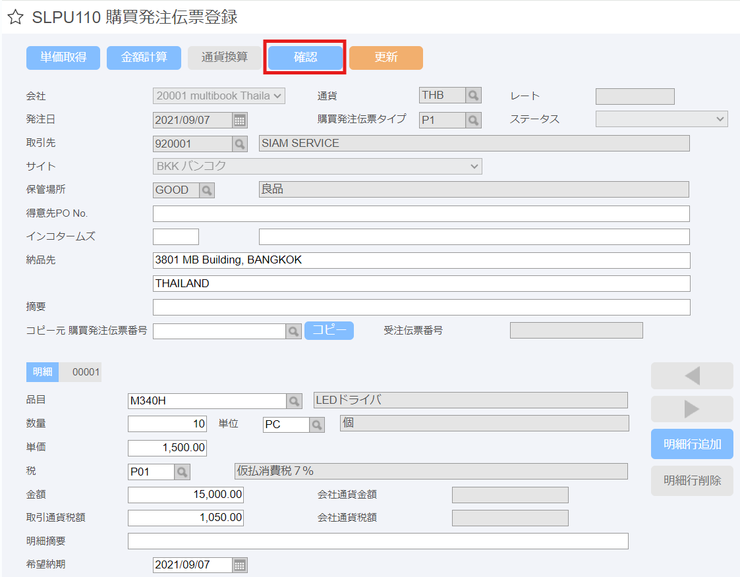Open the calendar picker for 希望納期

click(240, 564)
